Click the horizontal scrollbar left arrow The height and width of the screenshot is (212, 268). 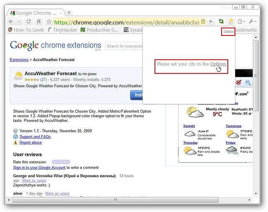tap(9, 200)
